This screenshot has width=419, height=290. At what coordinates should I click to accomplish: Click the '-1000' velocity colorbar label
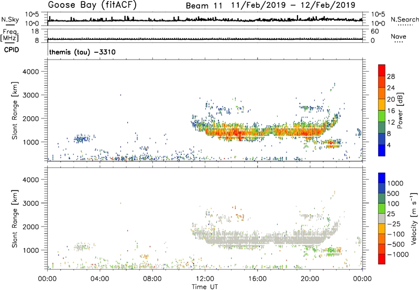[398, 254]
